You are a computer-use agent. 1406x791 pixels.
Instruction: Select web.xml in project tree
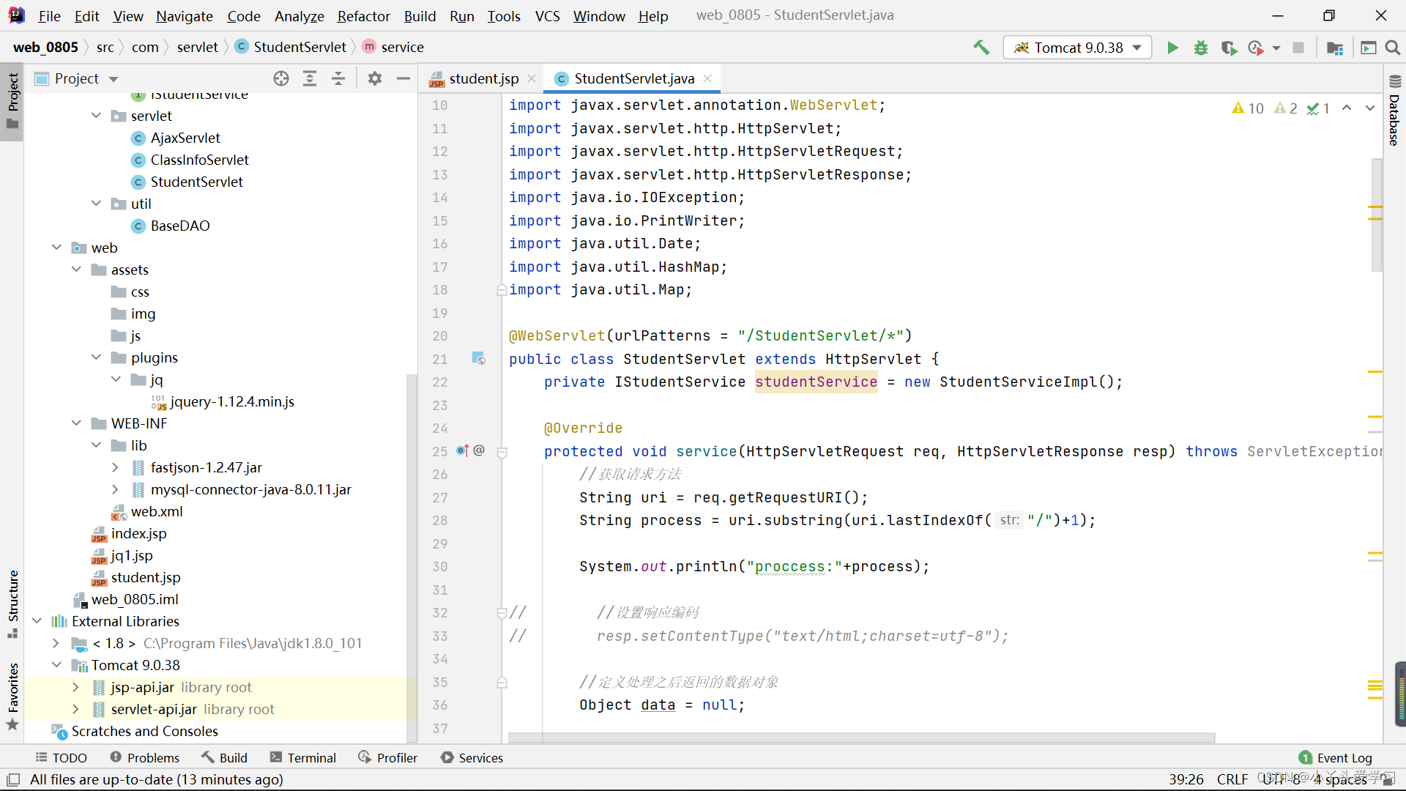click(x=157, y=511)
